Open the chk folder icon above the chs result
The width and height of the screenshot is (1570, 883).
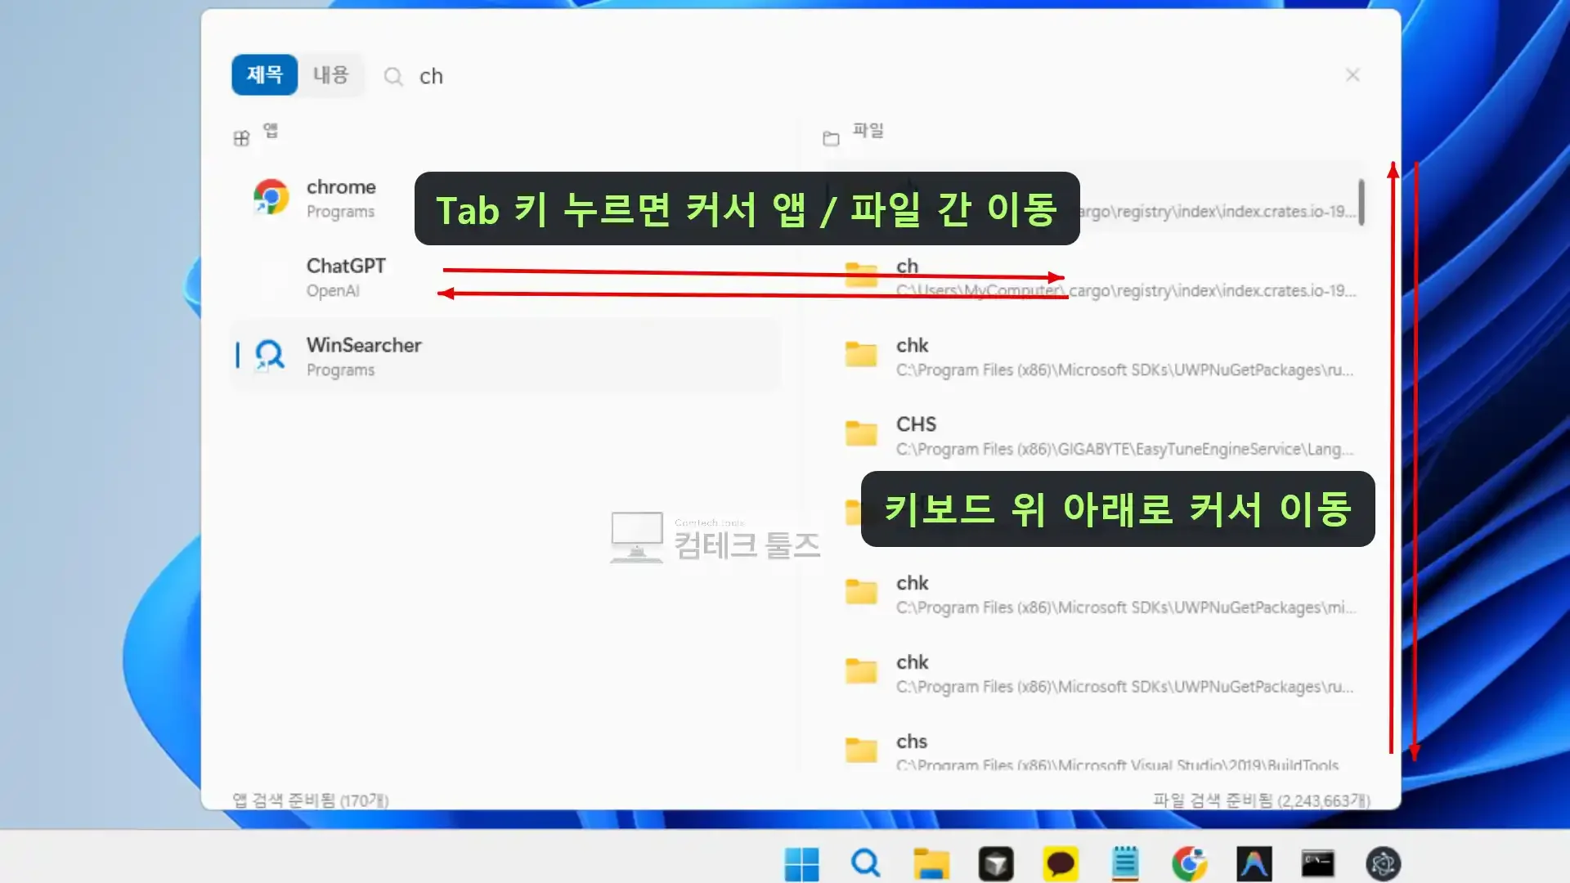pyautogui.click(x=861, y=671)
